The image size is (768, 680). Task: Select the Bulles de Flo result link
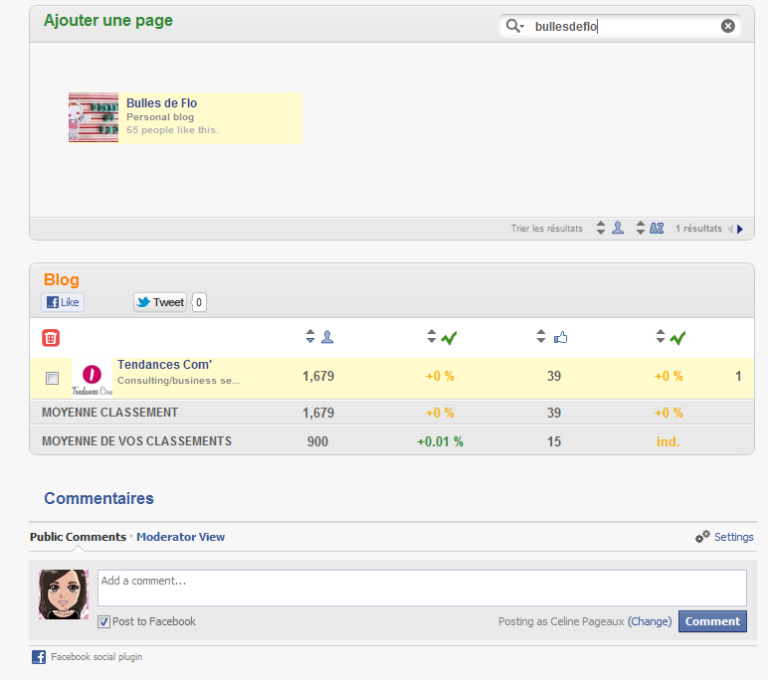pyautogui.click(x=161, y=103)
